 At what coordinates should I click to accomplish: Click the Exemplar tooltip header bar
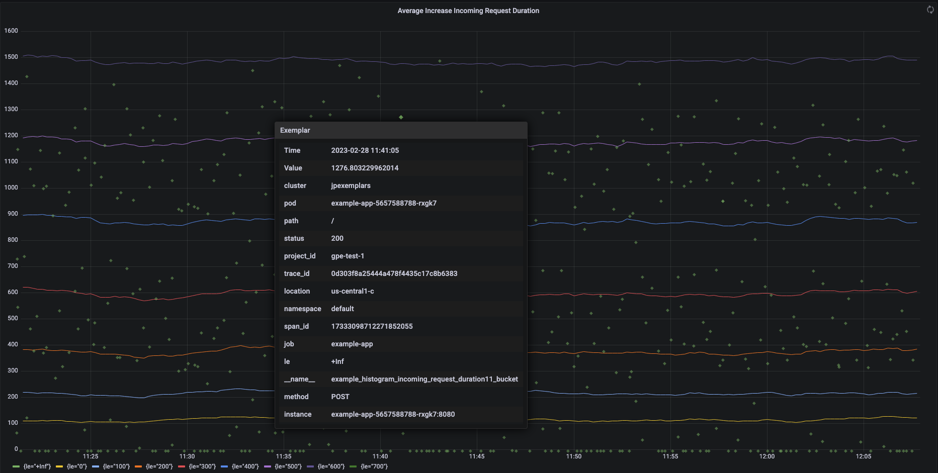400,130
